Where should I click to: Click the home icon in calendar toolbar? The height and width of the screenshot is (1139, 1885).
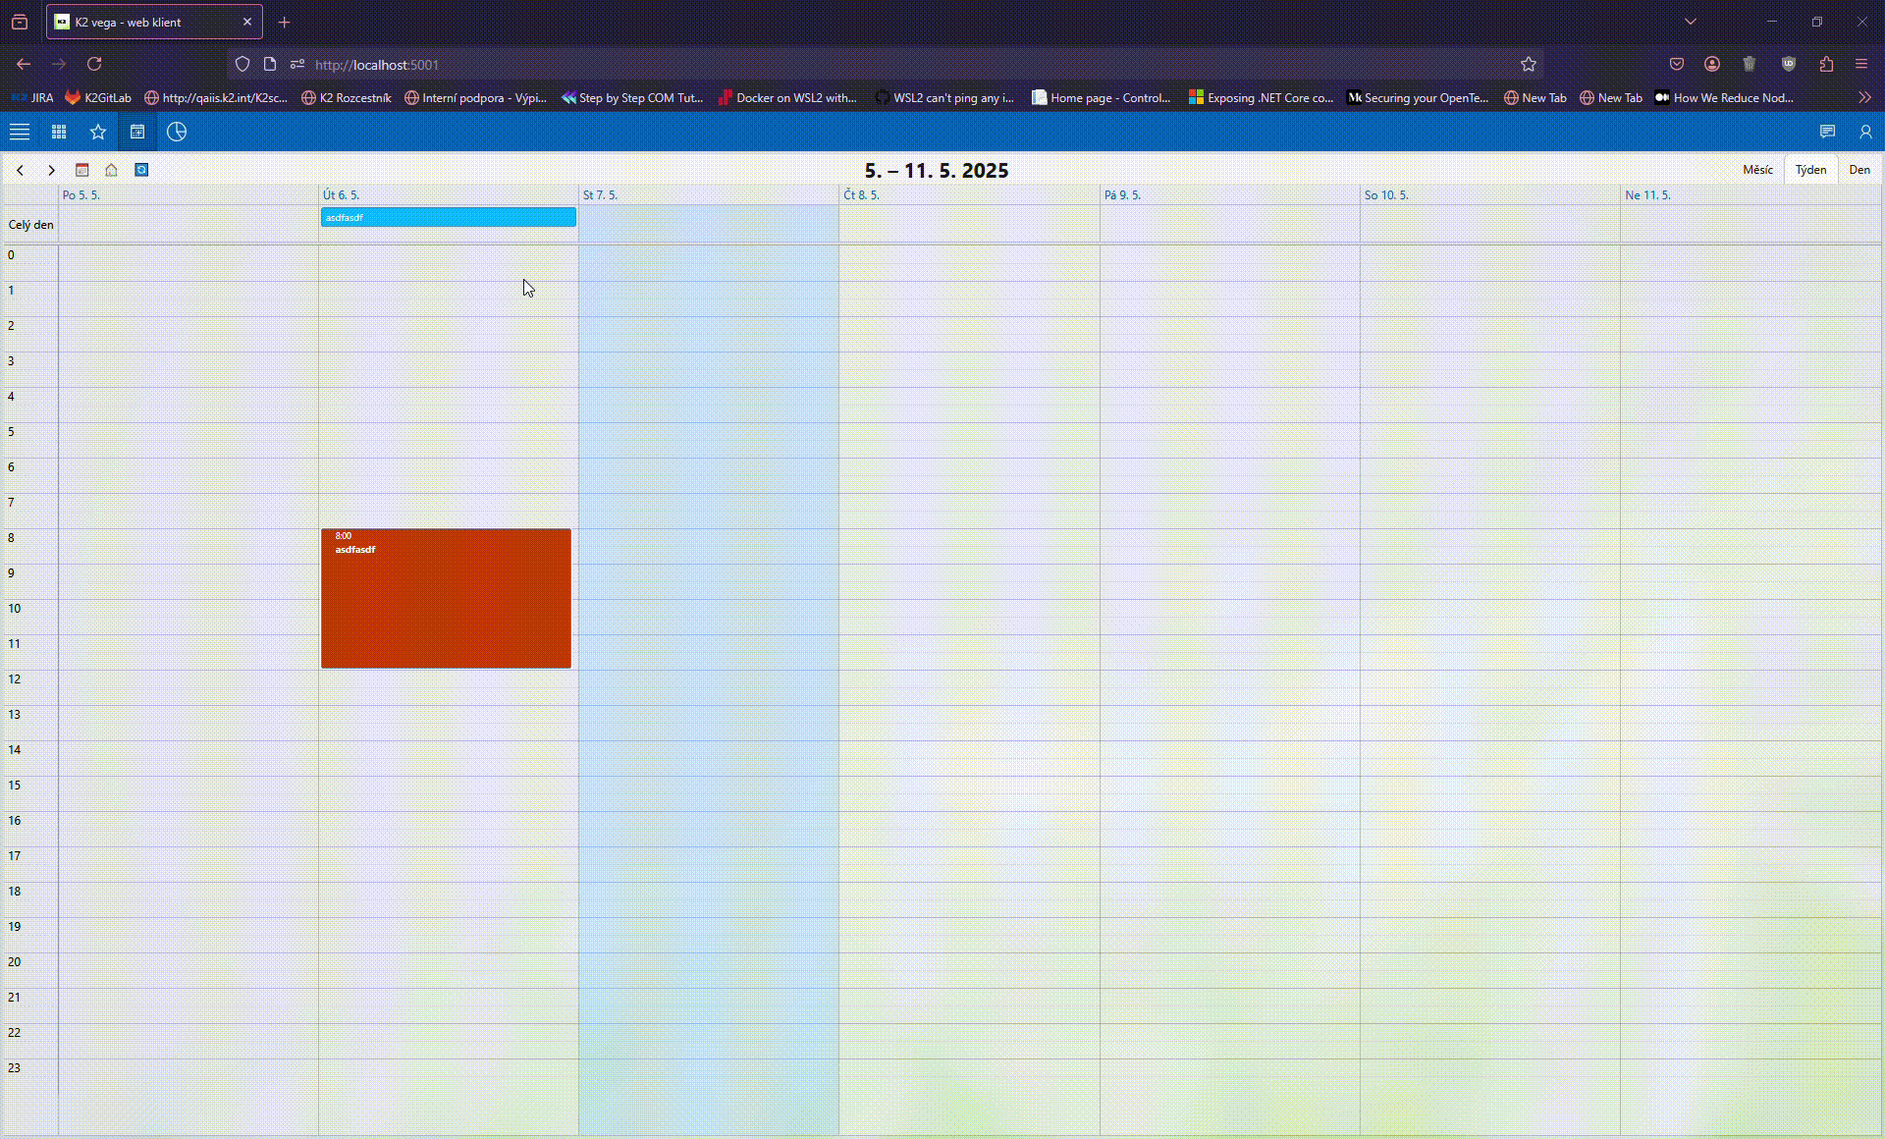pyautogui.click(x=112, y=170)
